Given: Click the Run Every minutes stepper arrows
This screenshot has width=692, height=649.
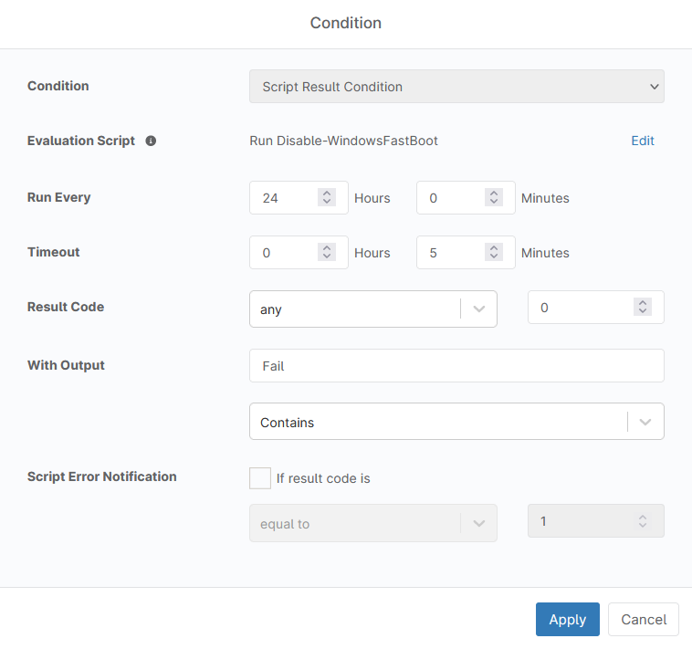Looking at the screenshot, I should (x=493, y=197).
